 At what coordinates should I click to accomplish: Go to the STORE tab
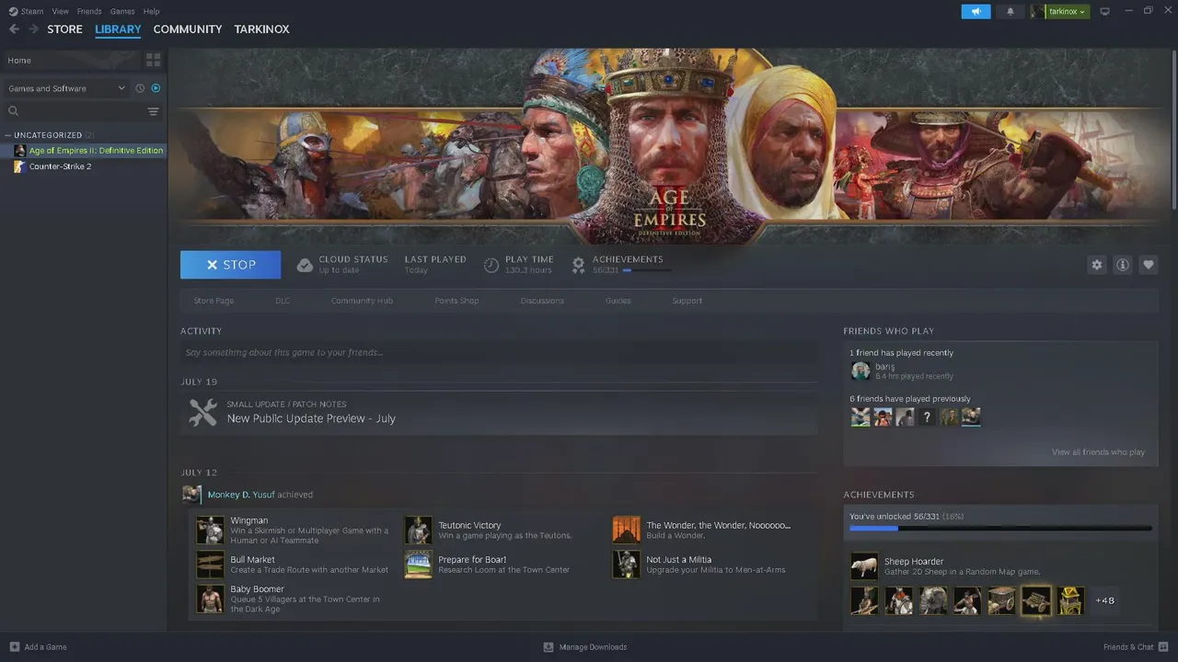coord(64,29)
